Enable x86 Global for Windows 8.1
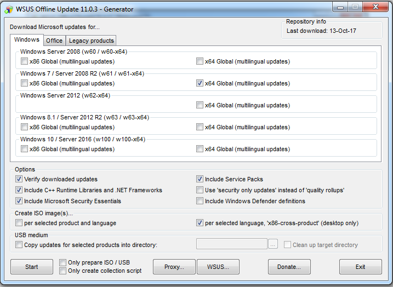The image size is (393, 287). coord(24,127)
